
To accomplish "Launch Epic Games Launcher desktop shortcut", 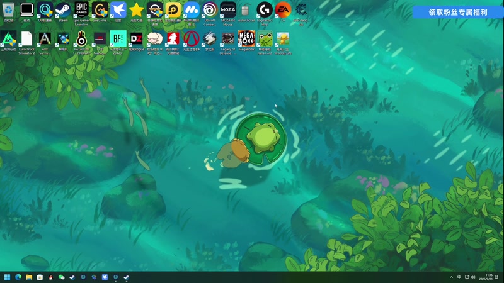I will click(82, 13).
